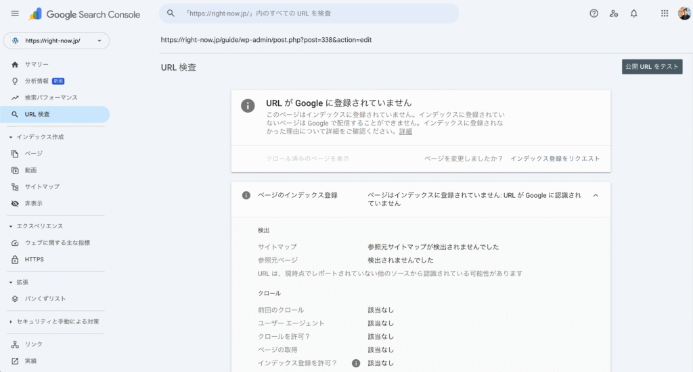Click the 公開 URL をテスト button

tap(652, 67)
